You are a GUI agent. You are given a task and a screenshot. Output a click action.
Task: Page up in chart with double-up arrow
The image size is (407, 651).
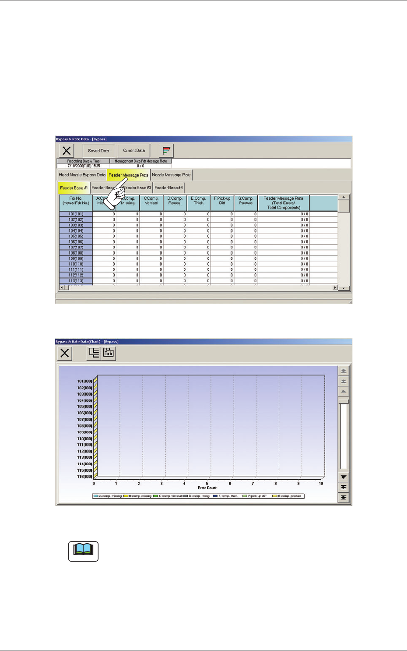344,382
